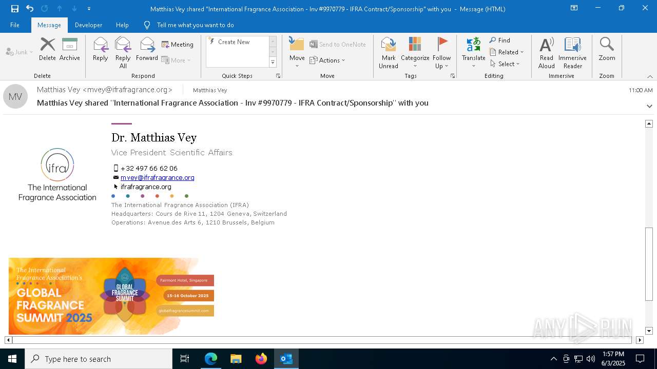Save the message with the floppy disk icon
Viewport: 657px width, 369px height.
[x=14, y=9]
